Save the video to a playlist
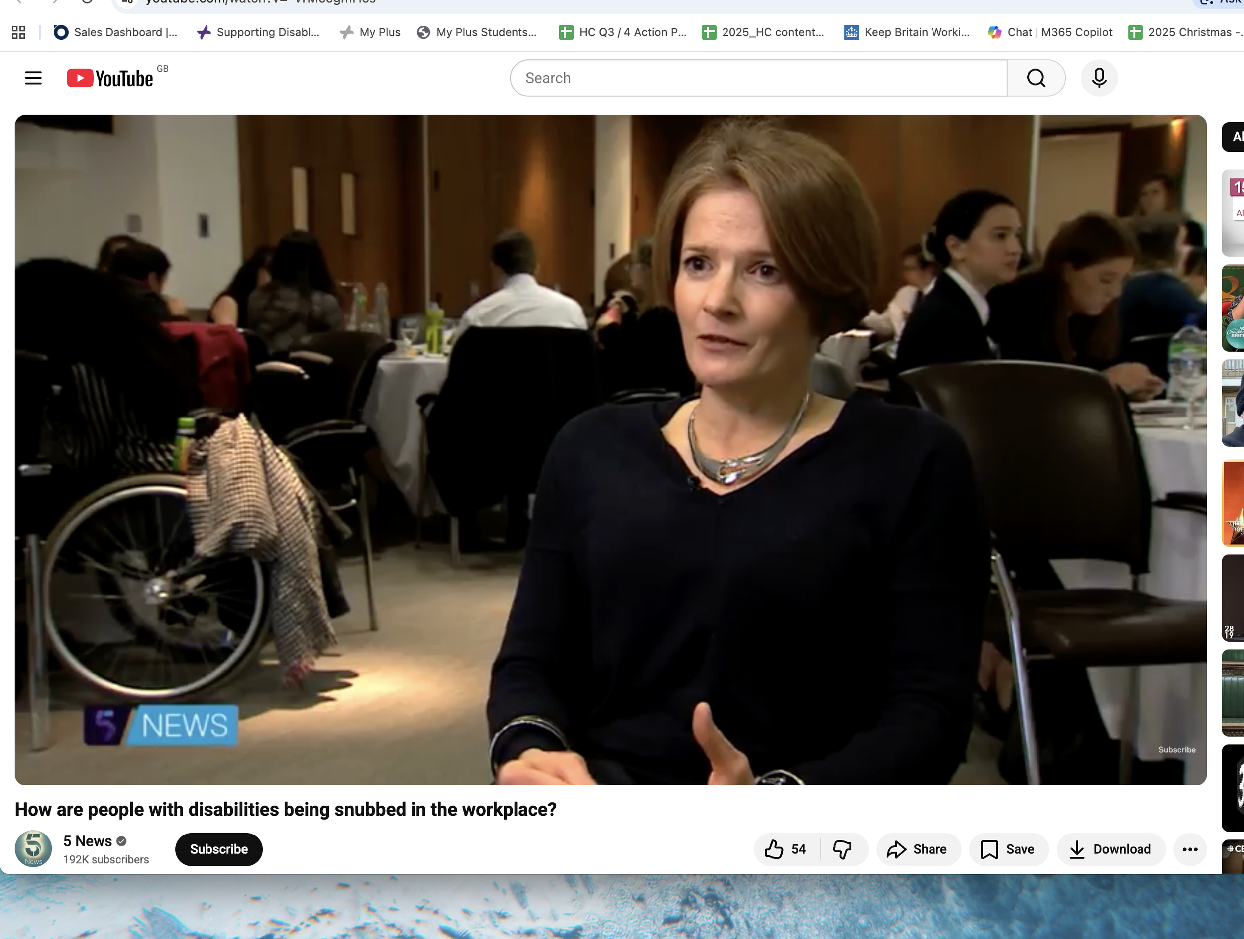Viewport: 1244px width, 939px height. click(1008, 849)
